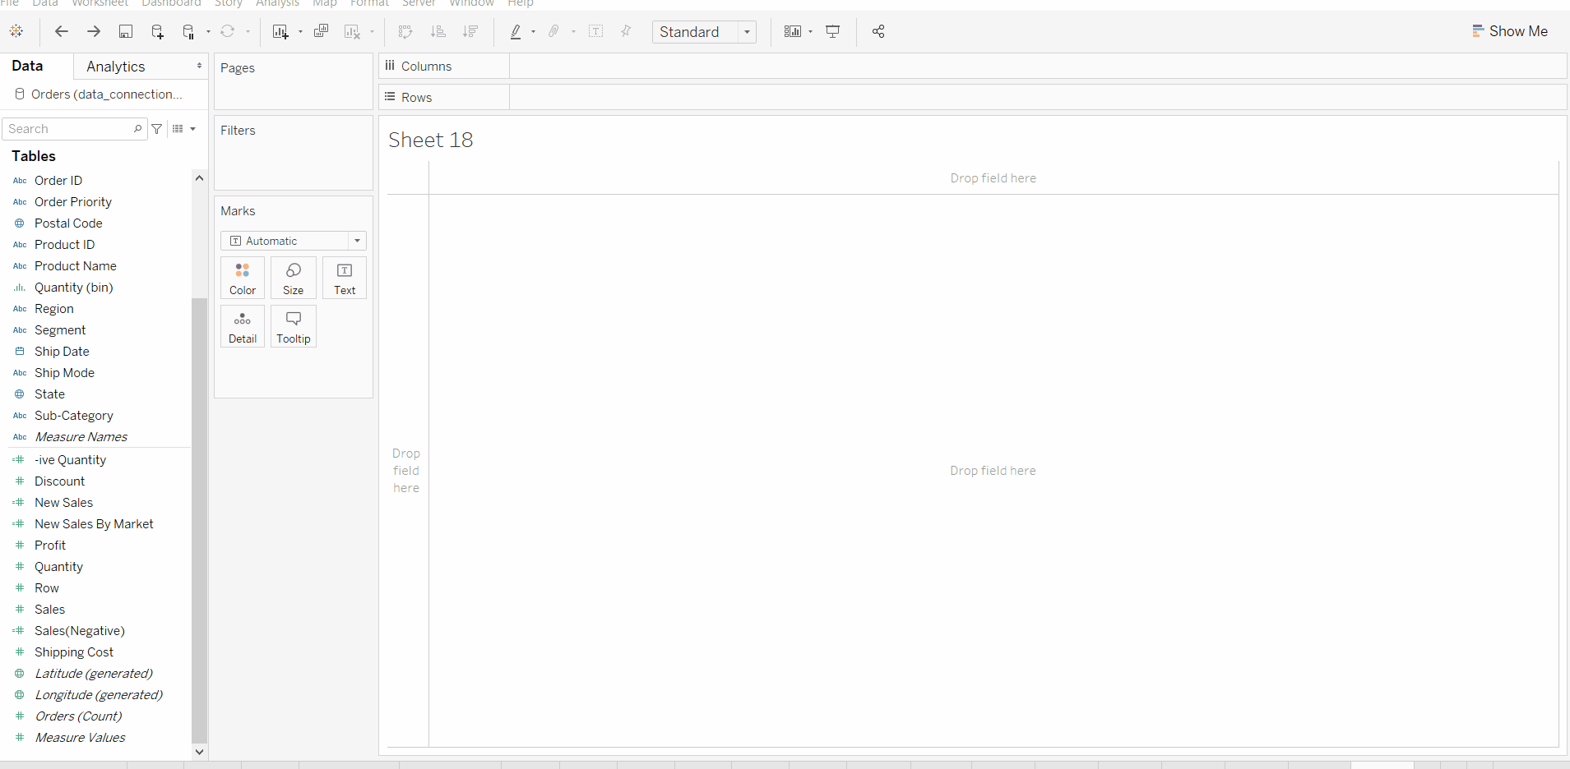Viewport: 1570px width, 769px height.
Task: Click the Save icon in toolbar
Action: coord(126,31)
